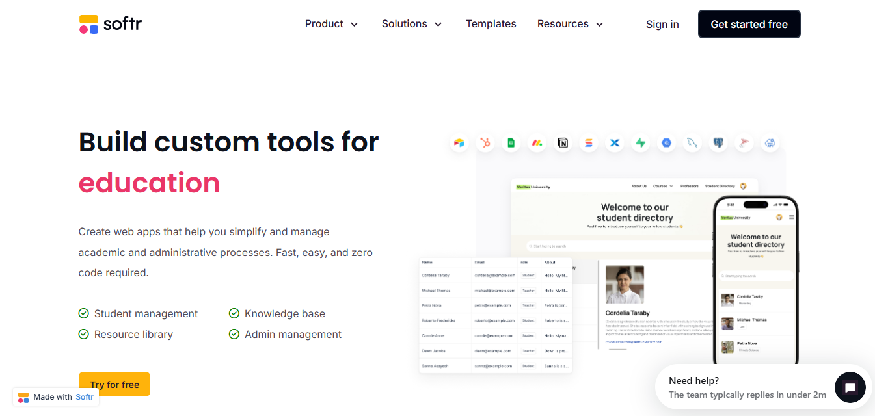Click the MySQL dolphin integration icon
The width and height of the screenshot is (875, 416).
tap(692, 143)
